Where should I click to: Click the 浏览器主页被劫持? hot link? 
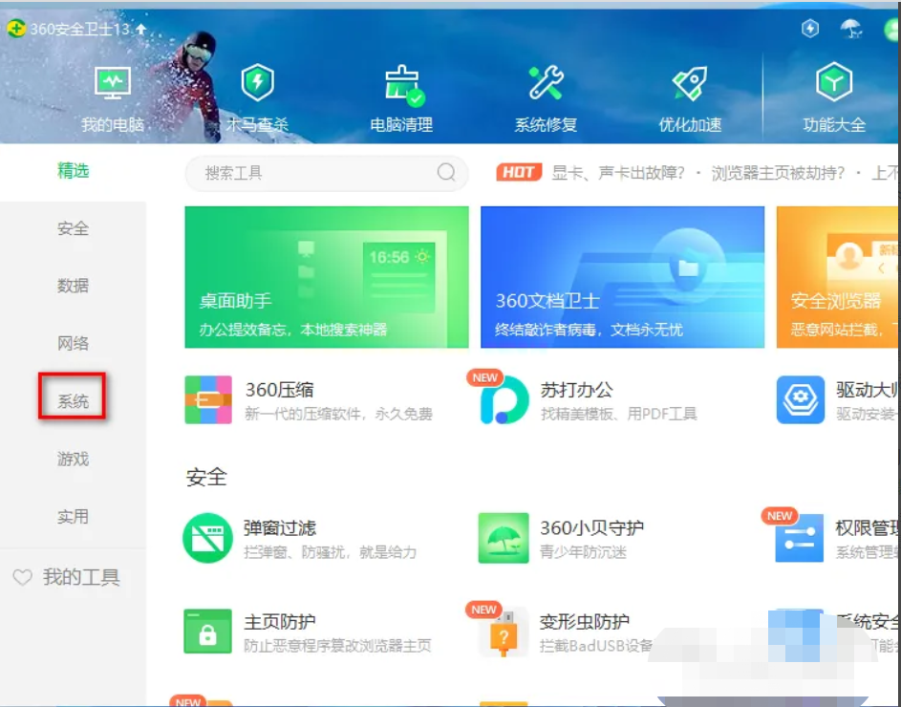(x=778, y=172)
